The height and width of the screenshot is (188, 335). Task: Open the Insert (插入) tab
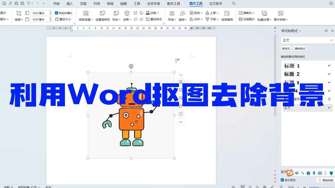click(70, 4)
